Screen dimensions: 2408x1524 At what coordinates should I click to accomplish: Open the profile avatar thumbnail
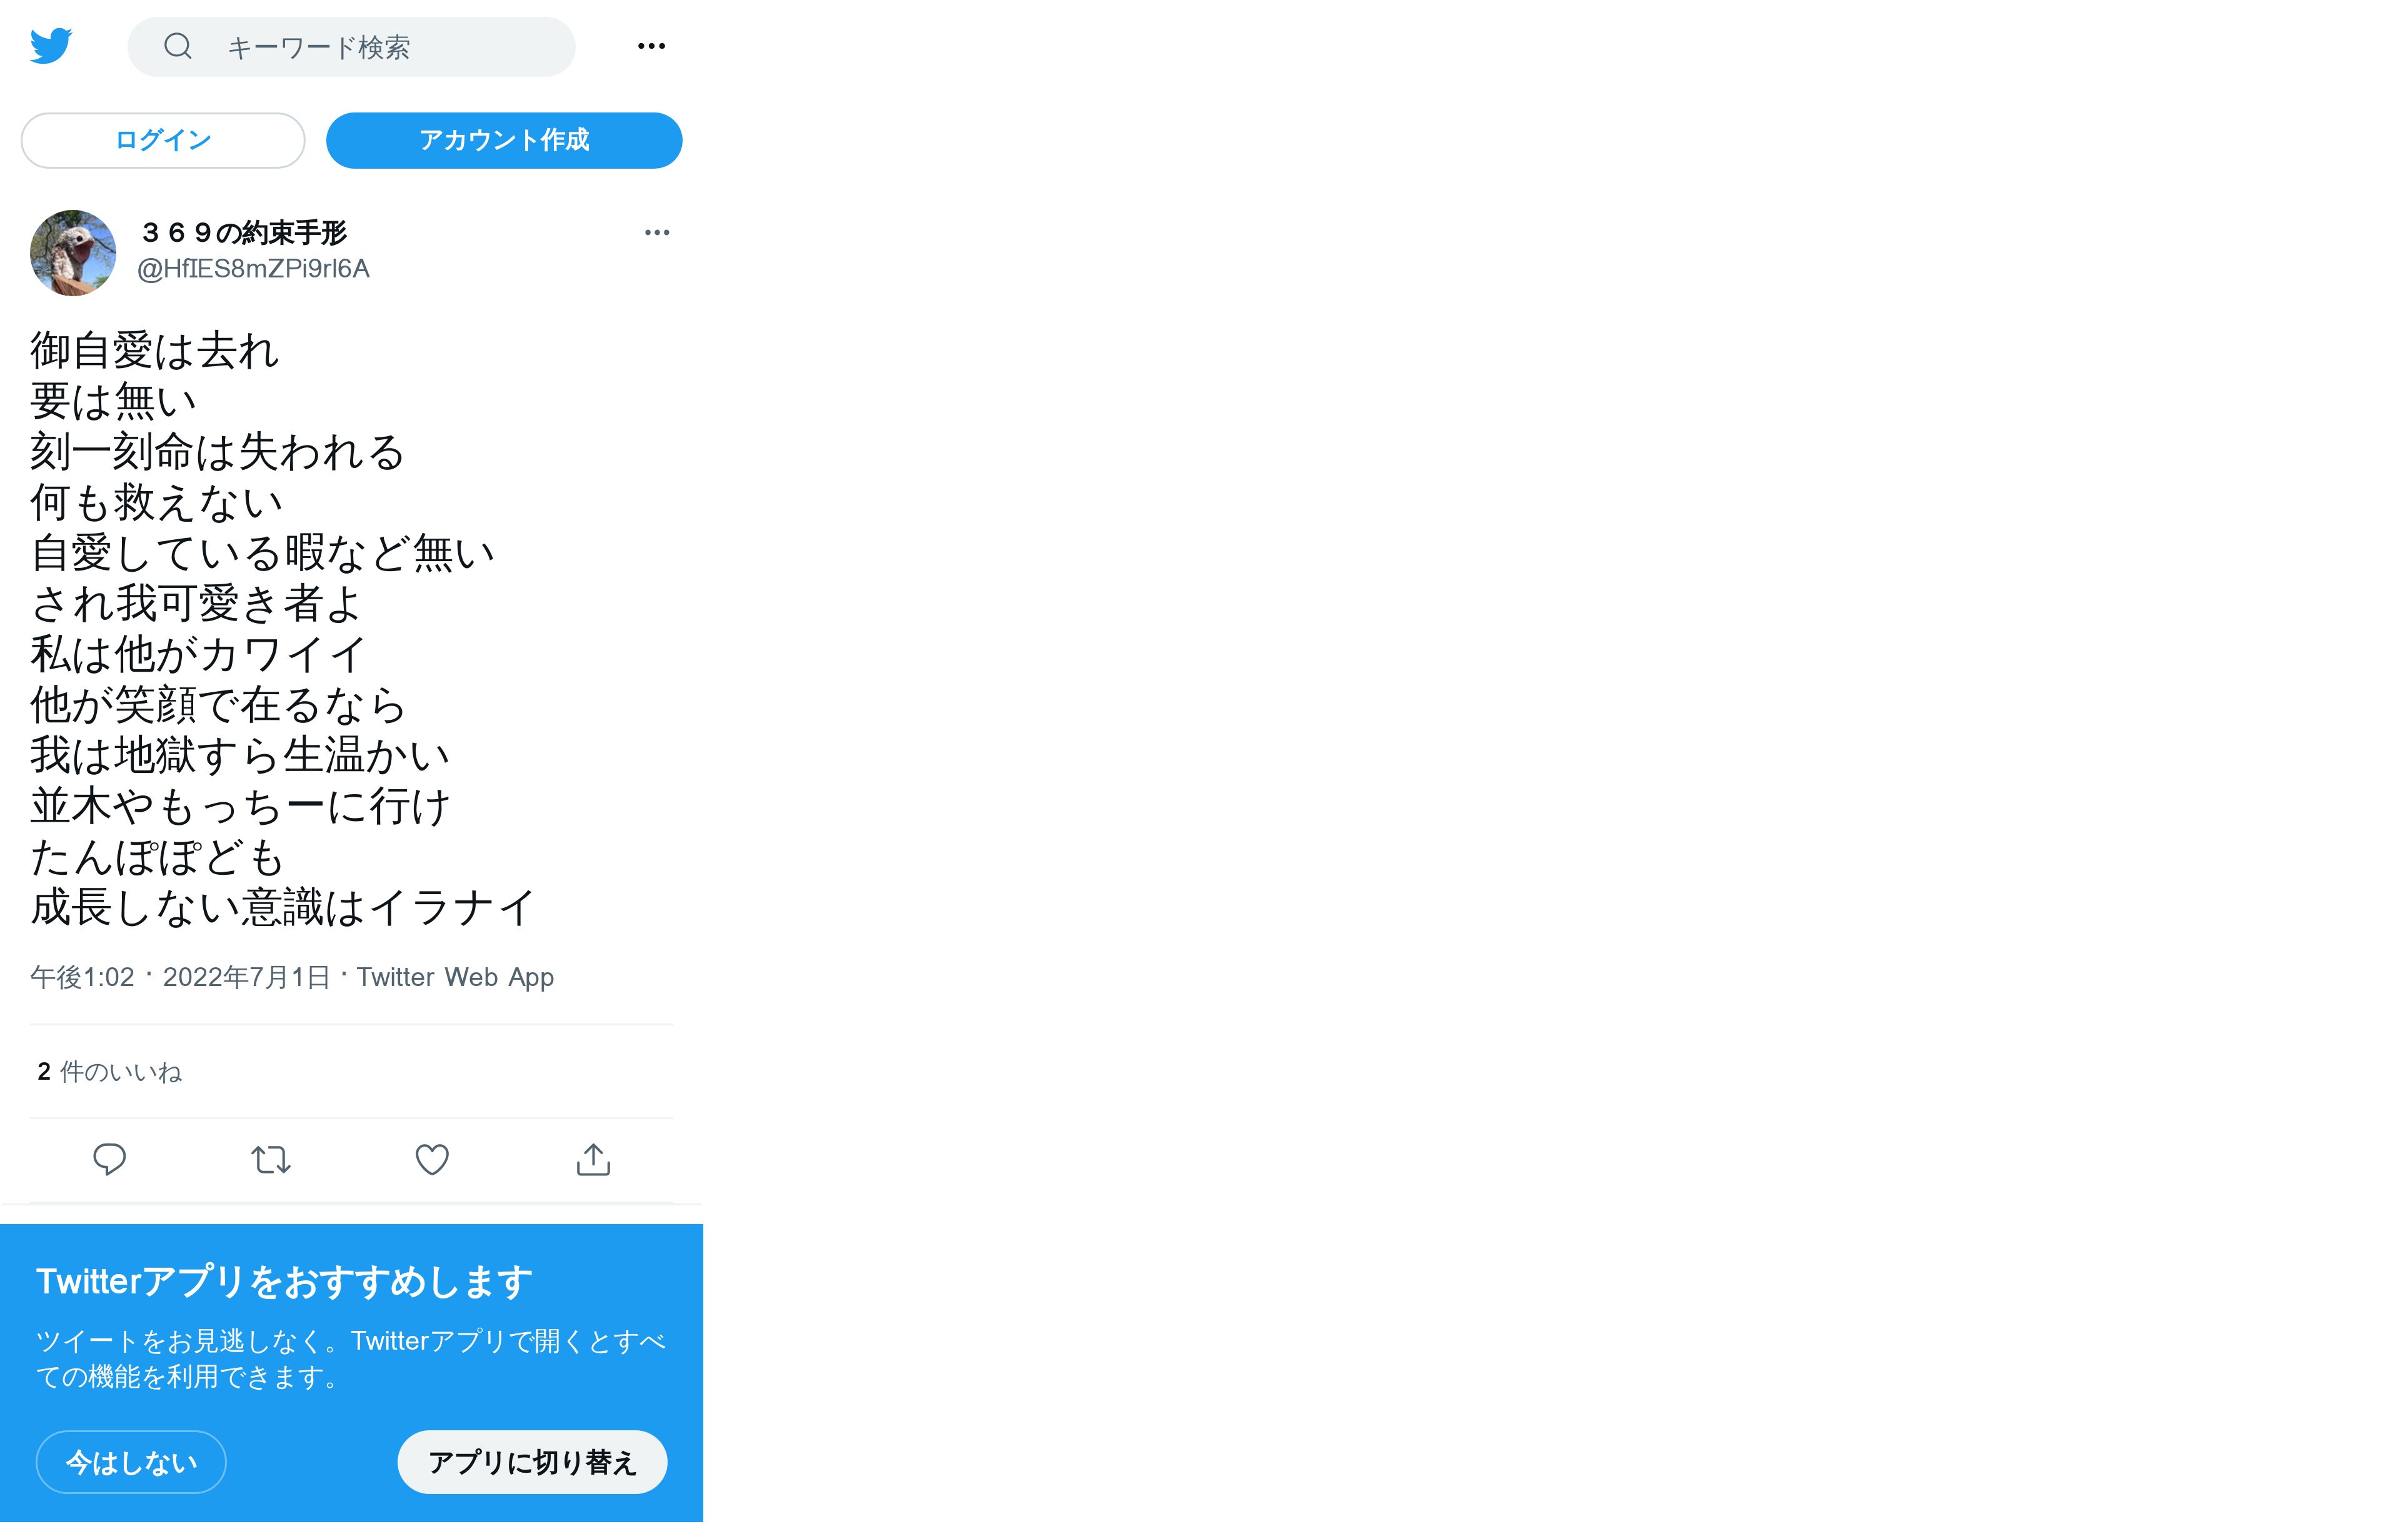[x=73, y=253]
